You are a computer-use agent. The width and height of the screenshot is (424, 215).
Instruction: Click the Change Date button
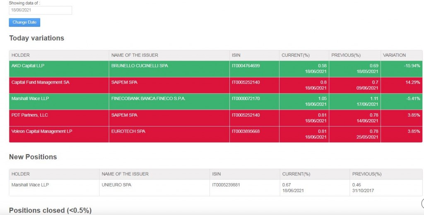click(x=24, y=22)
